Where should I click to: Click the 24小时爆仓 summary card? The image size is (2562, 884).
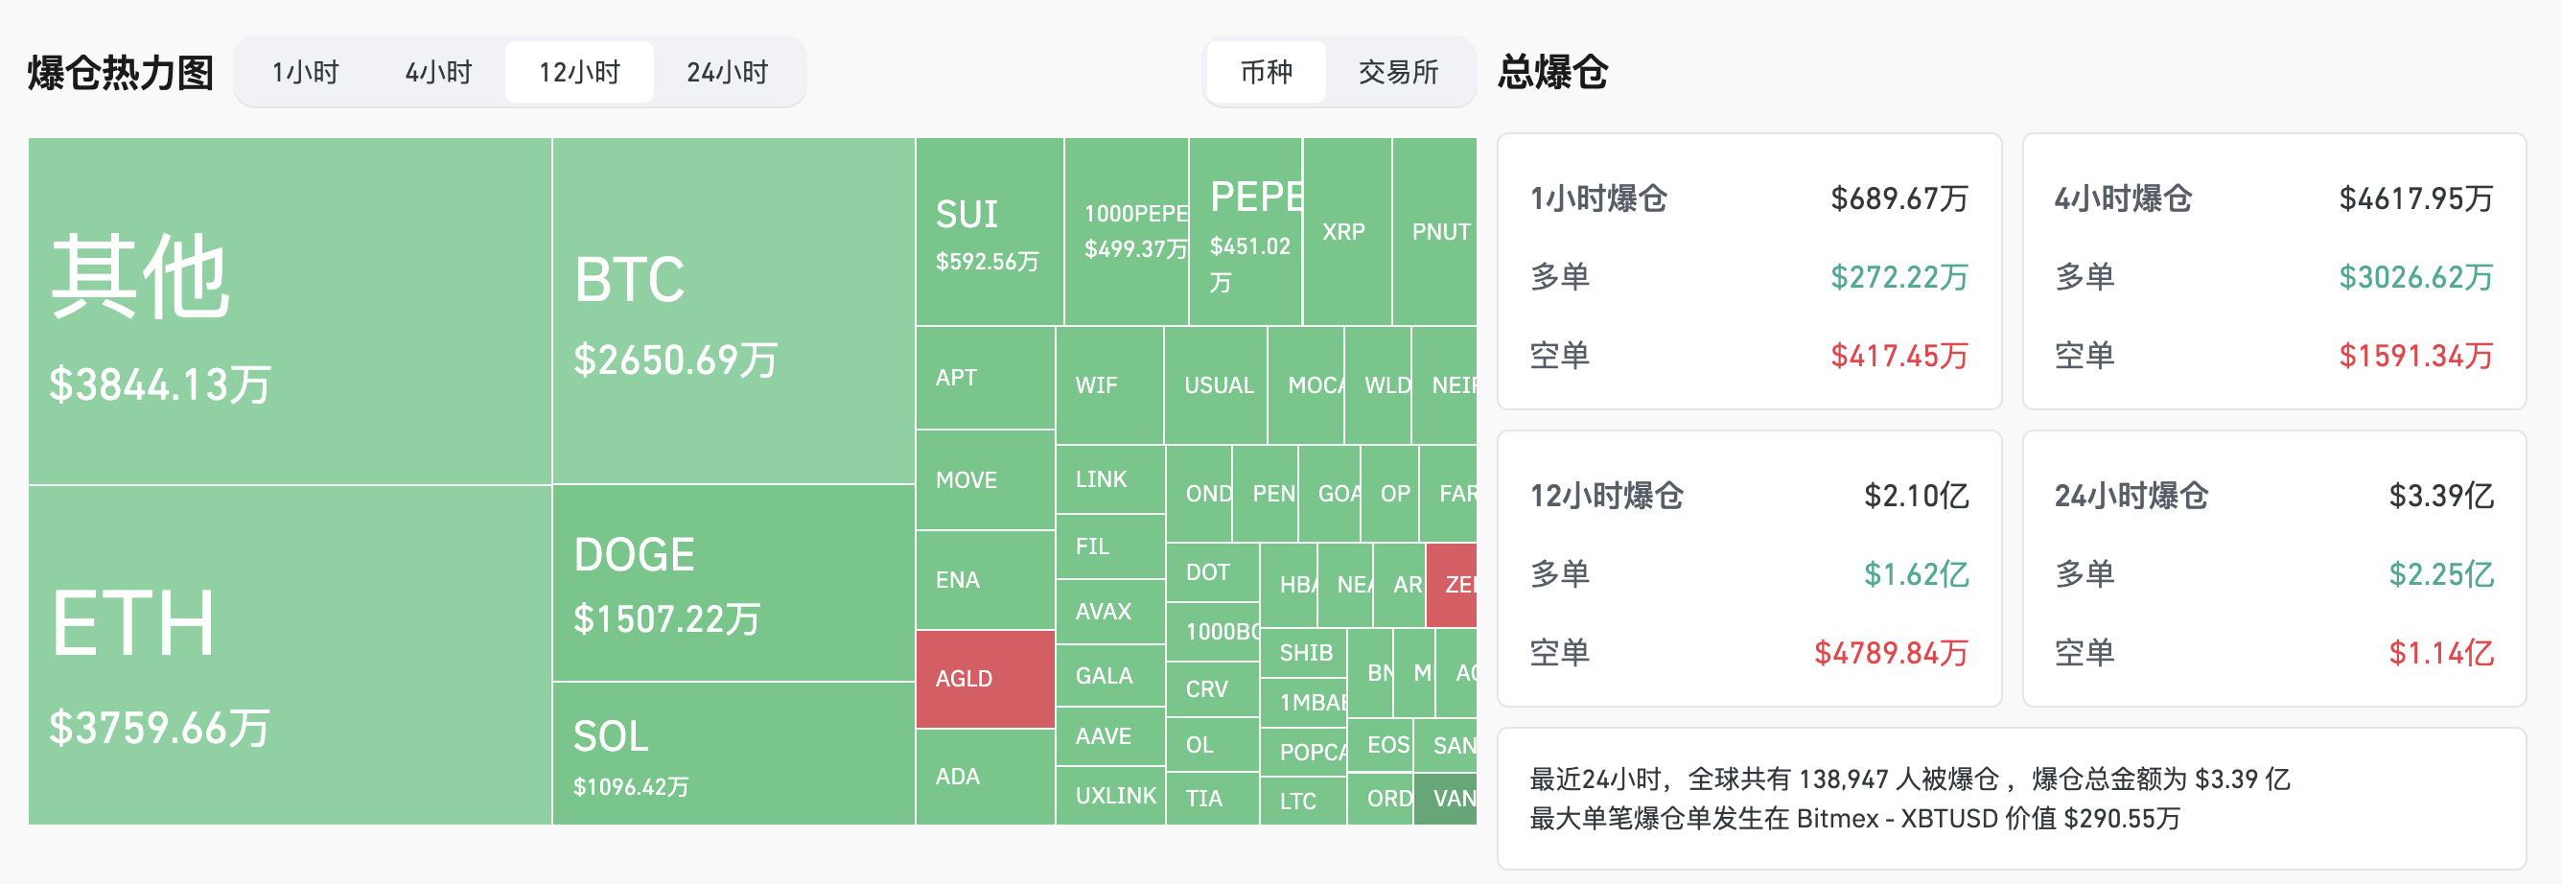[x=2273, y=569]
